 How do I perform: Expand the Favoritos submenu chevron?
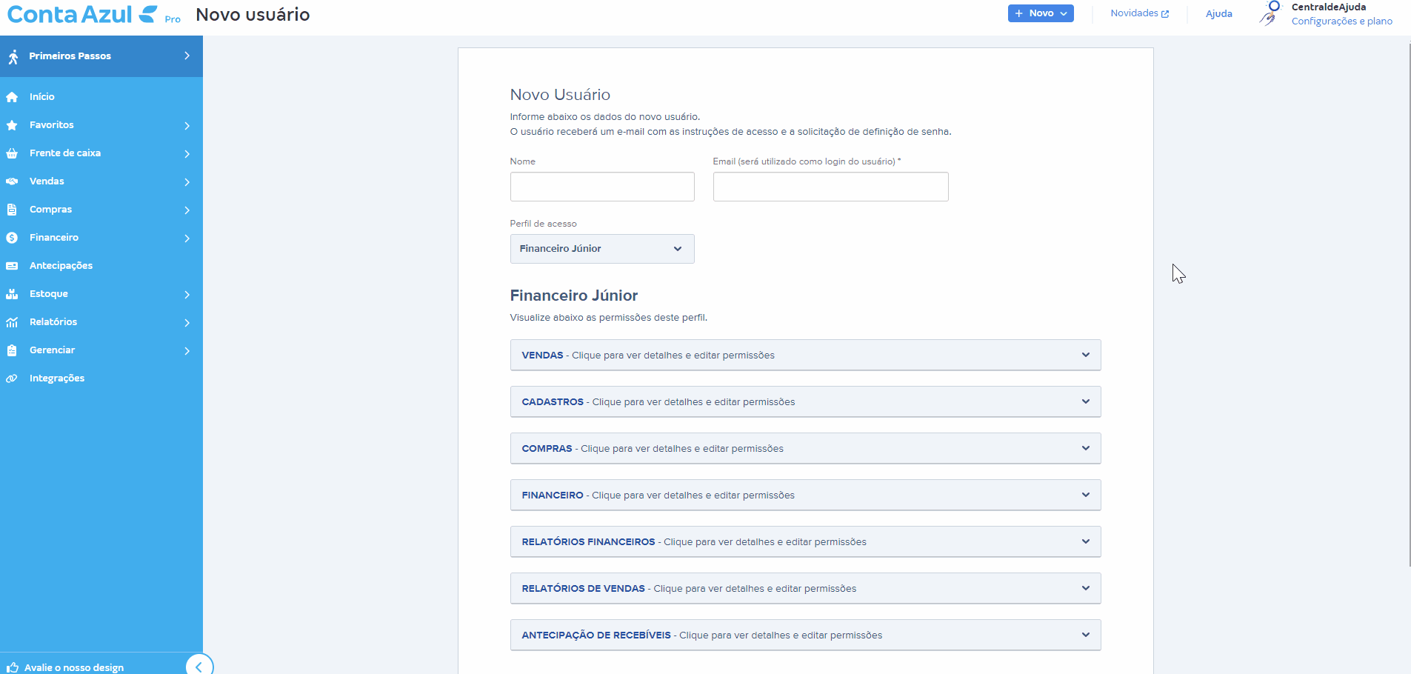point(187,126)
